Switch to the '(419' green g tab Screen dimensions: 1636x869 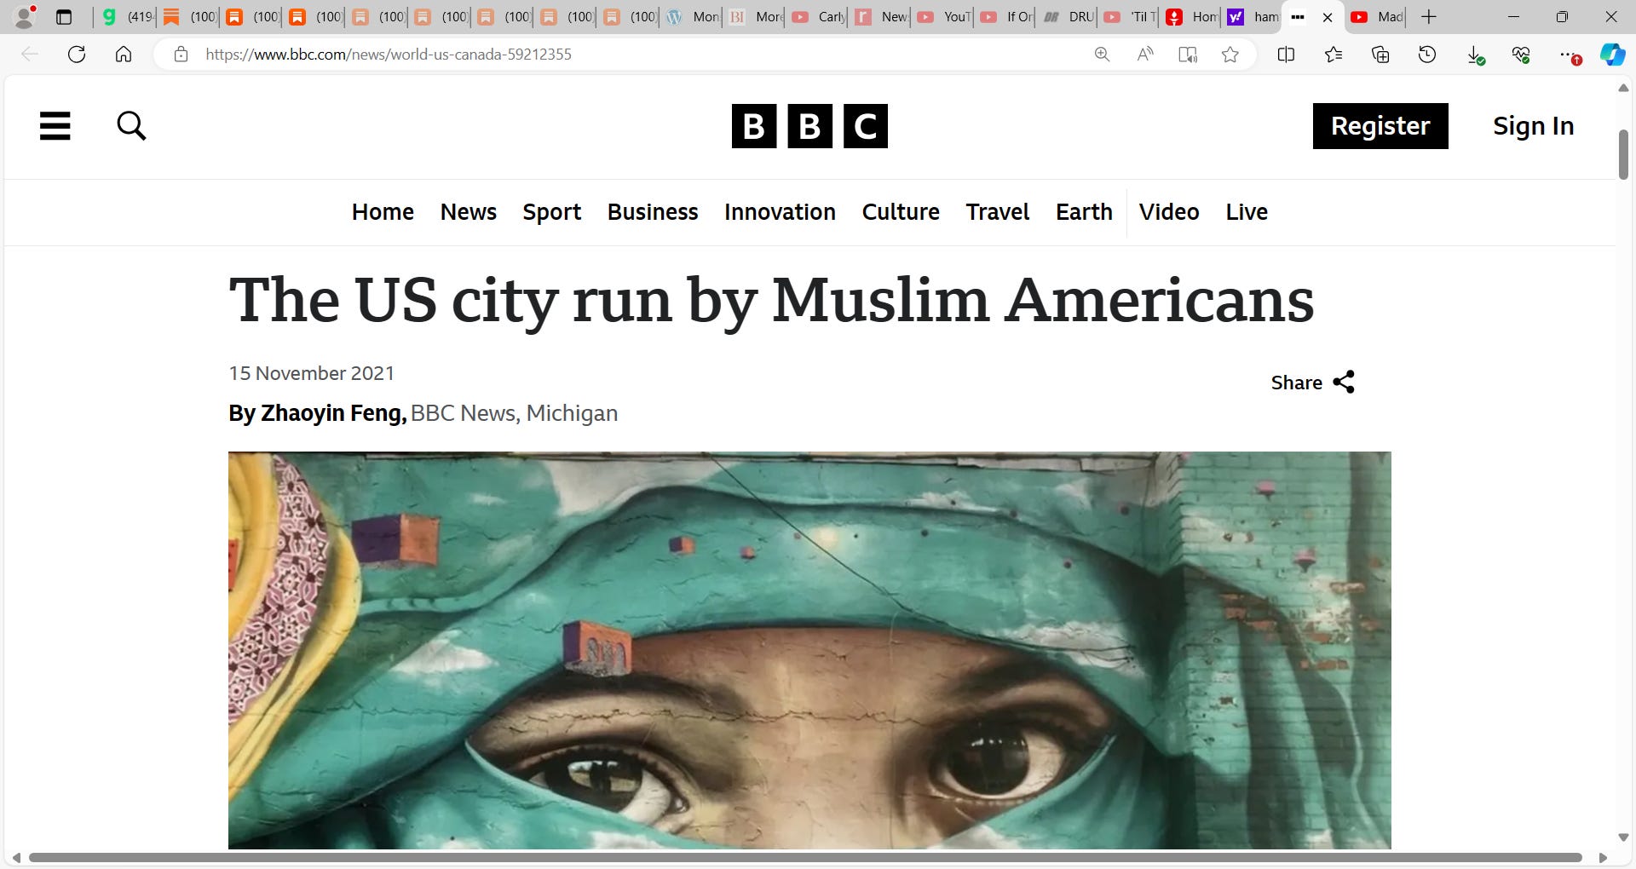pos(126,17)
